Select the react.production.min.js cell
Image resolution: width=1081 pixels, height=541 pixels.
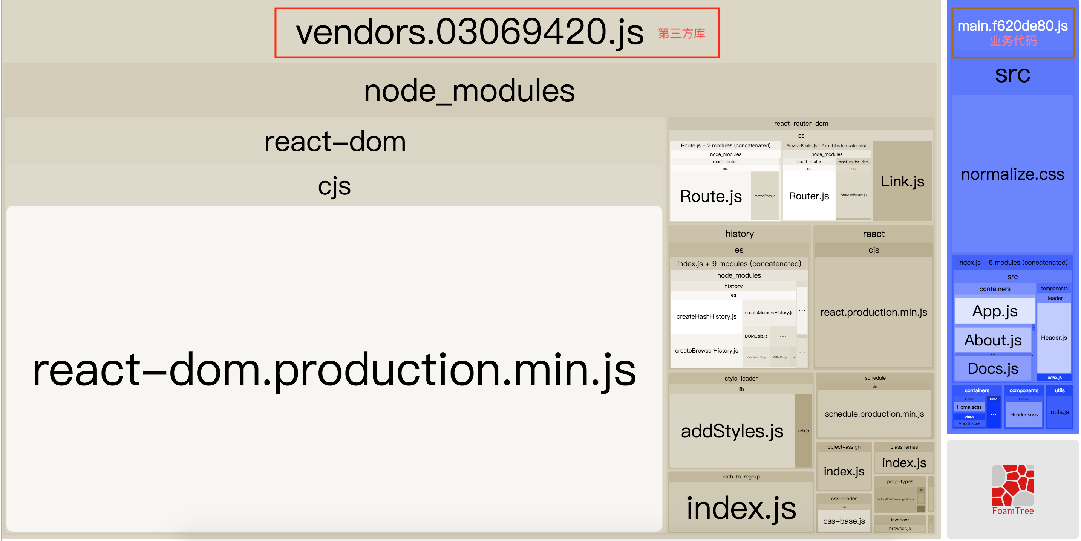(x=873, y=312)
